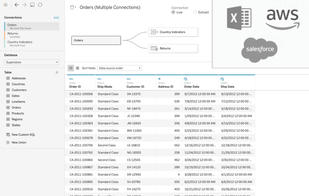This screenshot has width=309, height=196.
Task: Select the Country Indicators Excel connection
Action: pos(32,43)
